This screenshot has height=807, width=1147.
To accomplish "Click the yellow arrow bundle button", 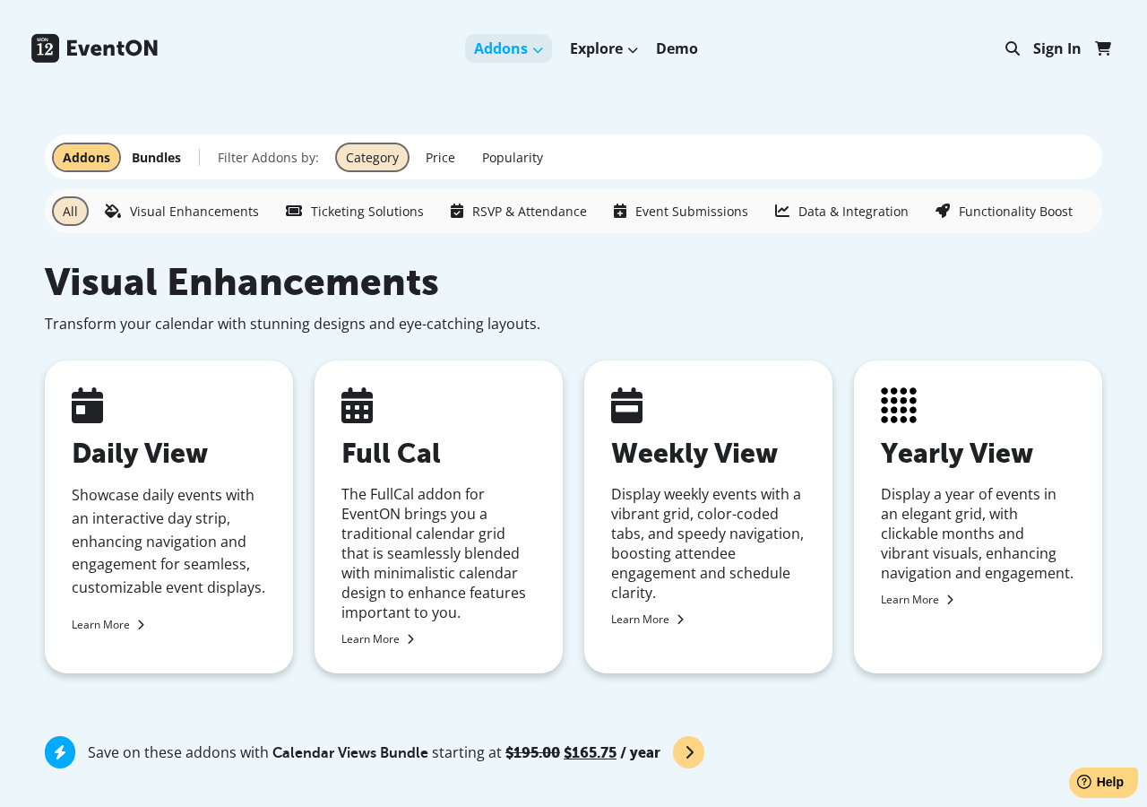I will [x=688, y=752].
